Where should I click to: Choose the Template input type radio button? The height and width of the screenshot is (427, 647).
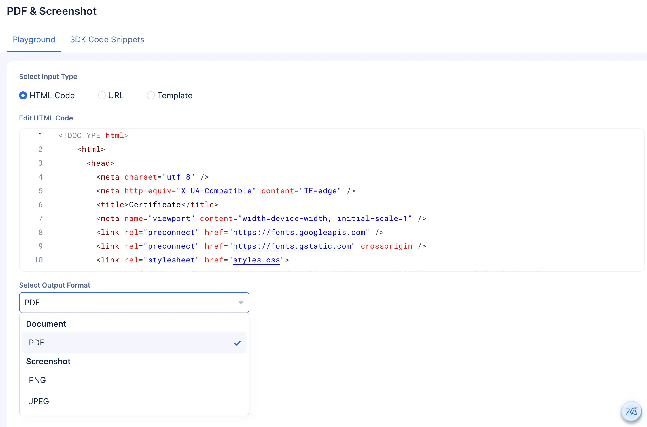pyautogui.click(x=151, y=95)
